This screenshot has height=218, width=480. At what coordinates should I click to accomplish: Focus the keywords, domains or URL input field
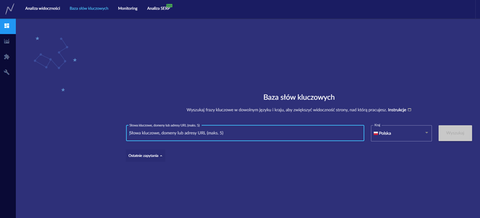coord(245,133)
